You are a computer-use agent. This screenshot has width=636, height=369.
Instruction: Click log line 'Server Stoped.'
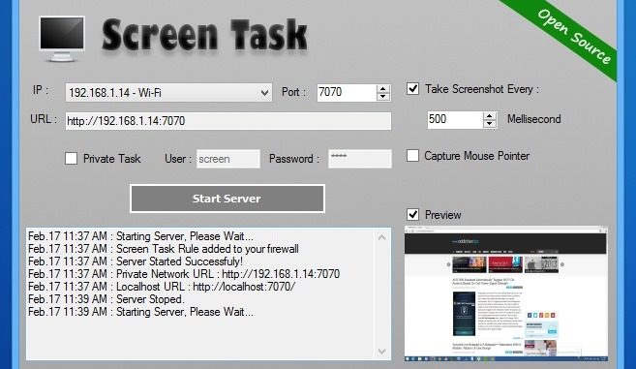coord(106,299)
